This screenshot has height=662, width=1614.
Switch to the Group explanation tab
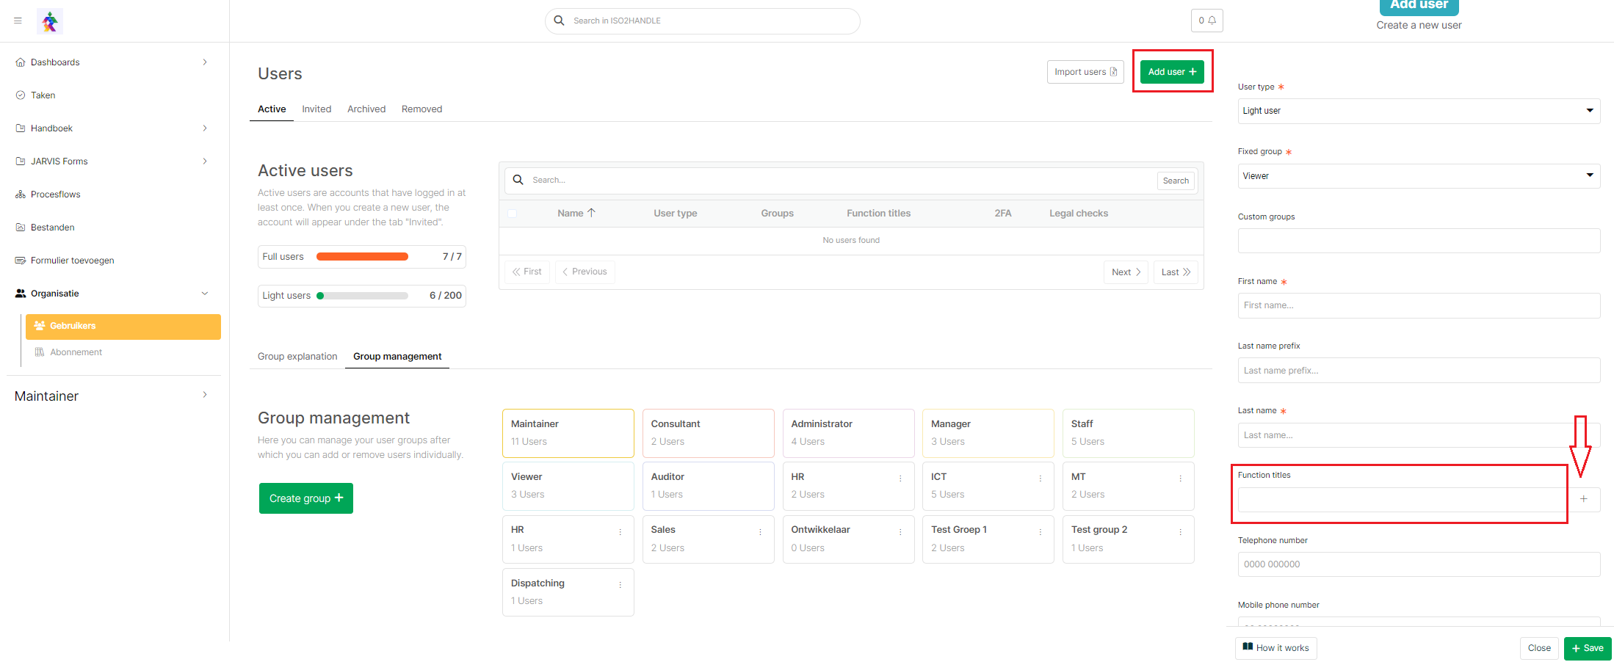297,357
